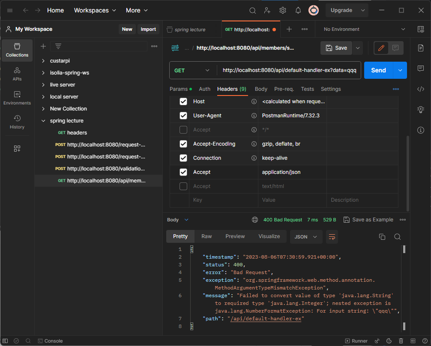Click the Save button
The image size is (431, 346).
tap(336, 48)
